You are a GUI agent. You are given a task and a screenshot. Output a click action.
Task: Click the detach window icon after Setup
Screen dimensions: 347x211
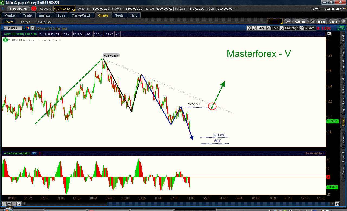[343, 22]
